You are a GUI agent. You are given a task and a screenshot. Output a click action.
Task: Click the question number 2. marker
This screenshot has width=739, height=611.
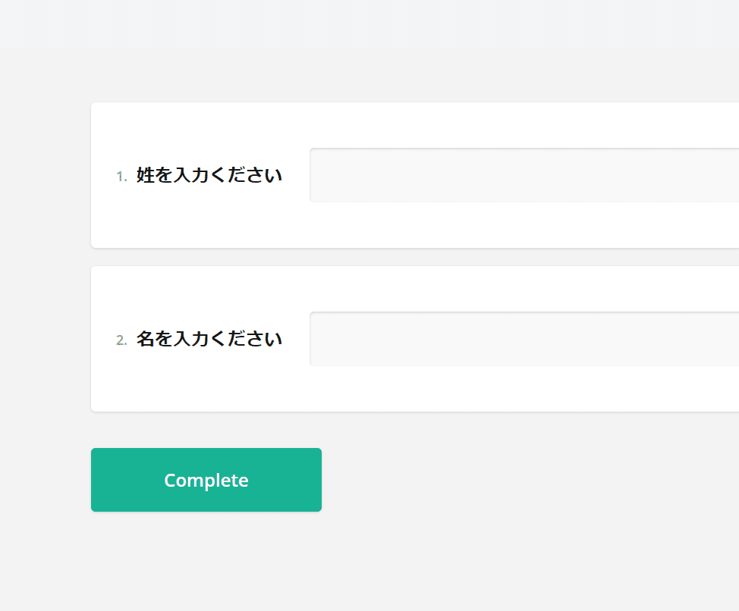121,340
